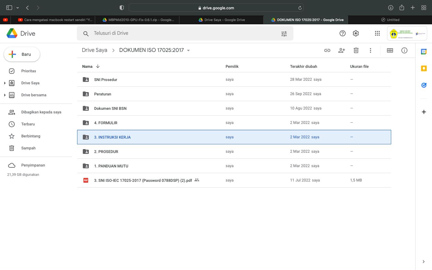This screenshot has width=432, height=270.
Task: Get add-ons with the plus icon
Action: [424, 112]
